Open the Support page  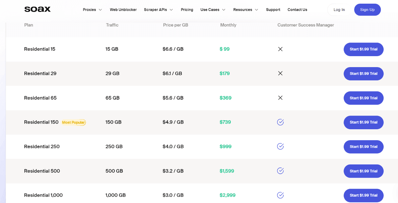pyautogui.click(x=273, y=10)
